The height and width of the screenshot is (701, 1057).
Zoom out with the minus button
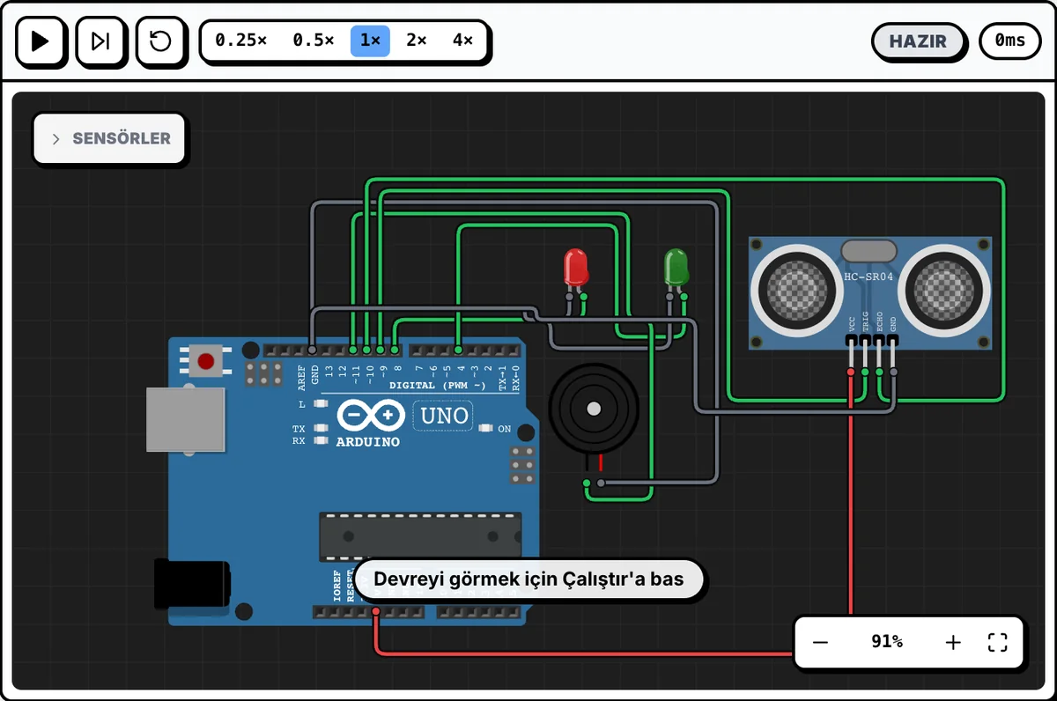(820, 642)
